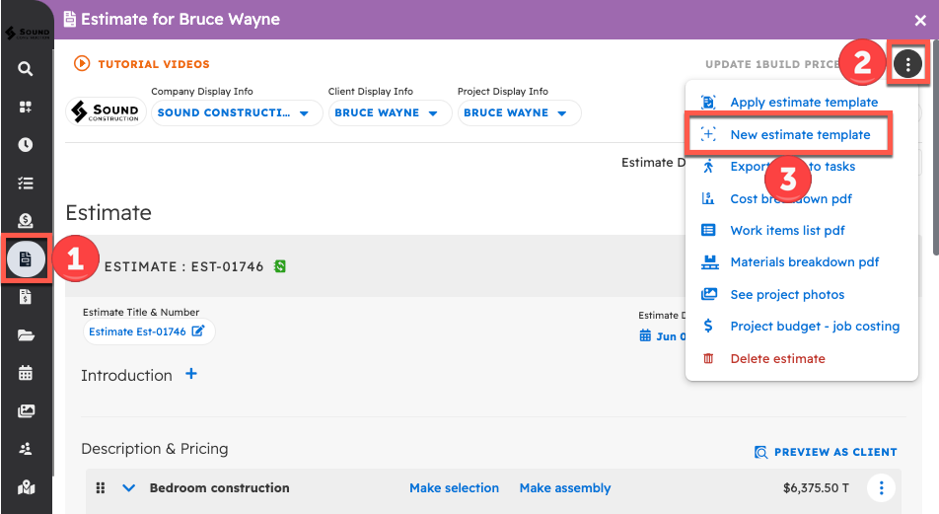939x514 pixels.
Task: Click the three-dot menu in header
Action: pyautogui.click(x=907, y=65)
